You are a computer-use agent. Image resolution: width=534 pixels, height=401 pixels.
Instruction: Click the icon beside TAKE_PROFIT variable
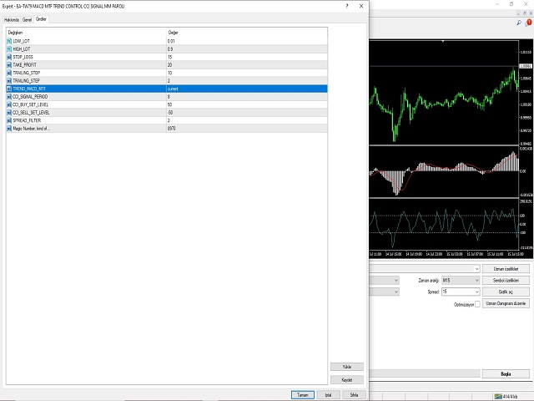point(9,65)
